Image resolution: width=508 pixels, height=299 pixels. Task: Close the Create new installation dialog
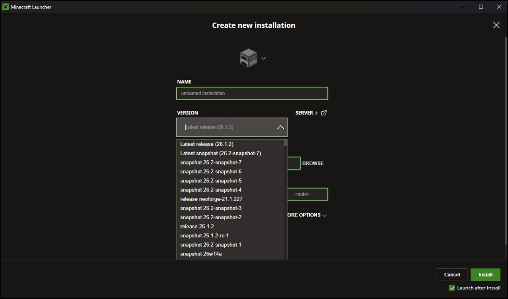tap(497, 25)
